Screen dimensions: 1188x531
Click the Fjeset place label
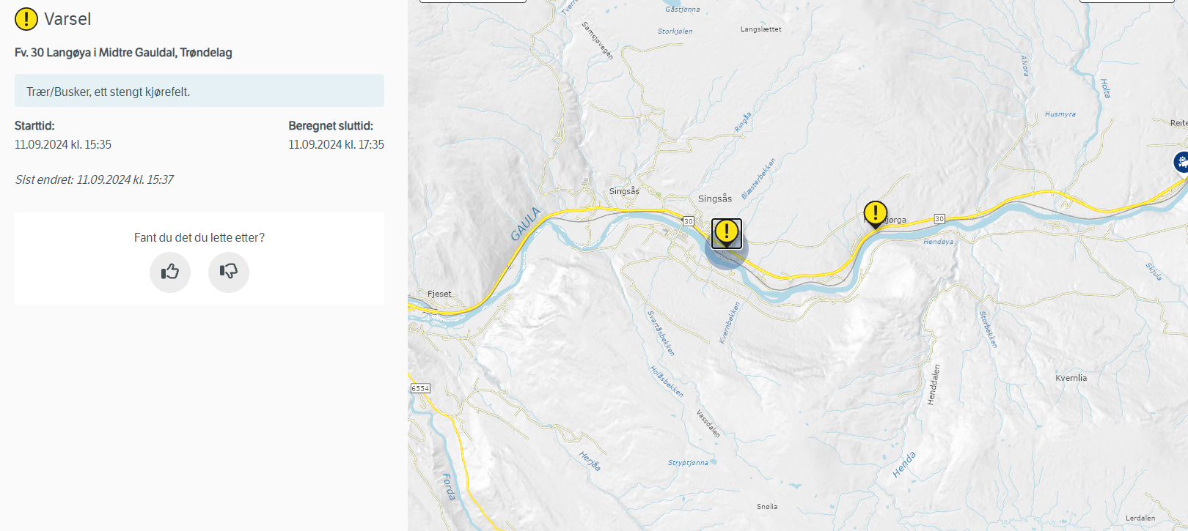coord(439,294)
